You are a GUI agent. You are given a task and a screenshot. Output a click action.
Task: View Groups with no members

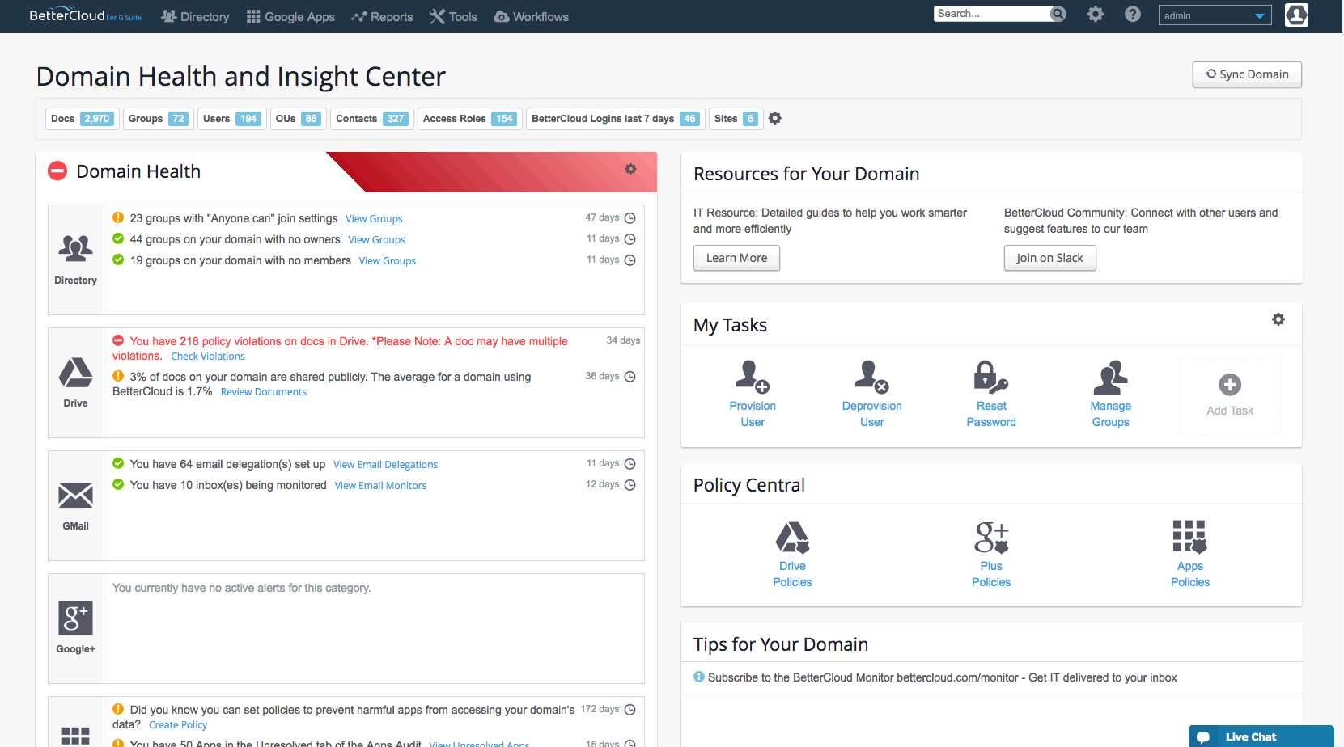tap(388, 261)
